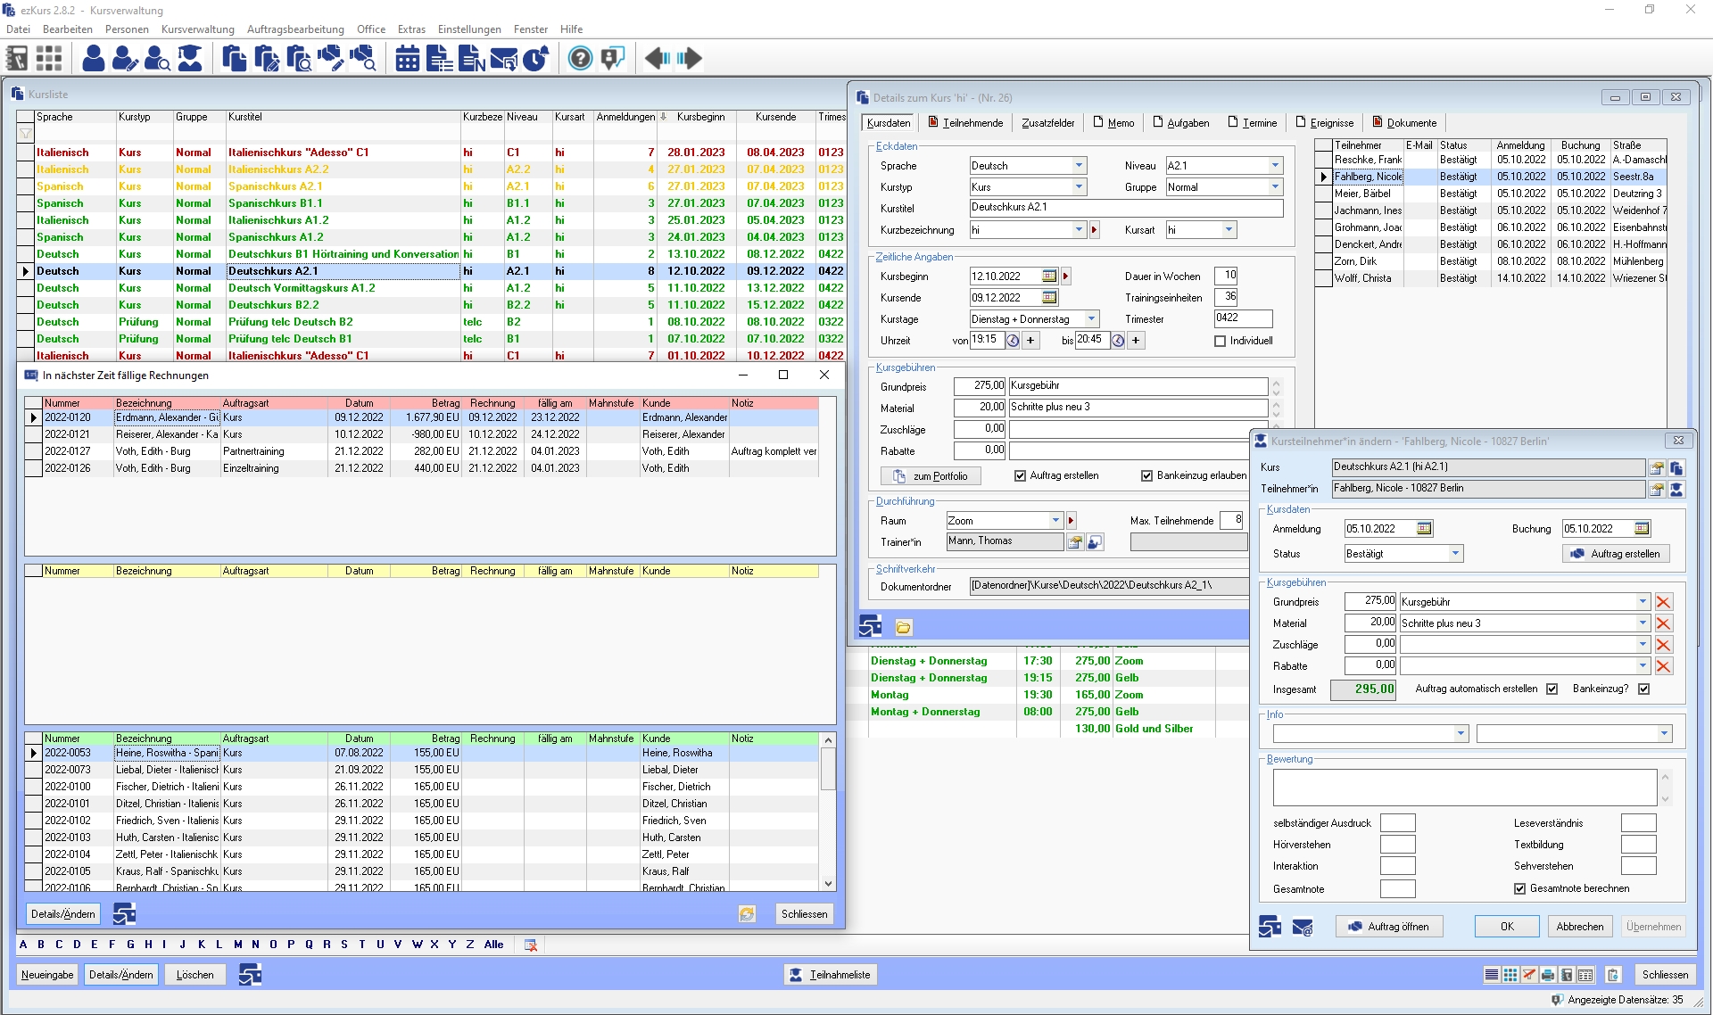Open the Kurstage dropdown
Viewport: 1713px width, 1015px height.
1091,319
